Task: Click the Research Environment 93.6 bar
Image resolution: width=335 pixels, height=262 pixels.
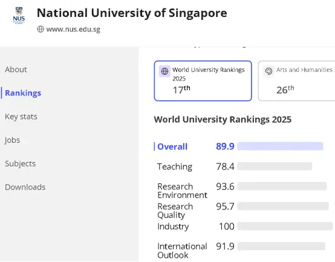Action: tap(282, 186)
